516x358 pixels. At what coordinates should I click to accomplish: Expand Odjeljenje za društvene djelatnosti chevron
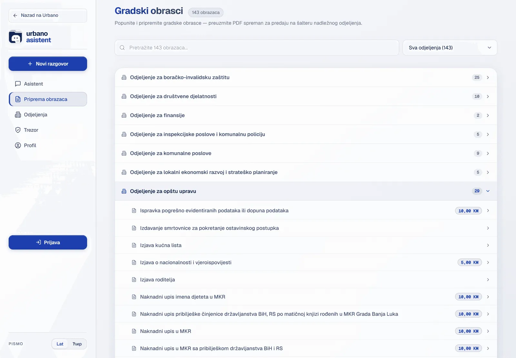(488, 96)
